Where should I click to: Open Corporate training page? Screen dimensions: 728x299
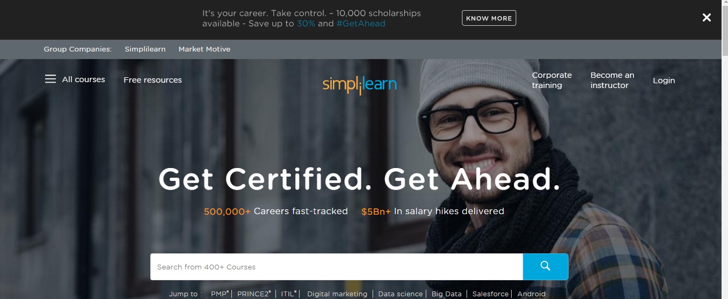coord(552,80)
